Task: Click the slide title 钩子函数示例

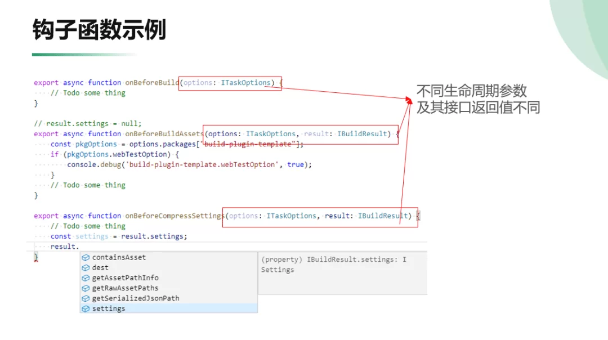Action: pyautogui.click(x=99, y=29)
